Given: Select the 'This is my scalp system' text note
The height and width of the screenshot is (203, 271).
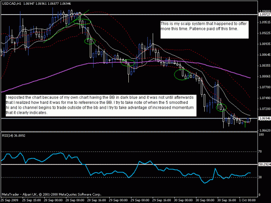Looking at the screenshot, I should coord(205,30).
